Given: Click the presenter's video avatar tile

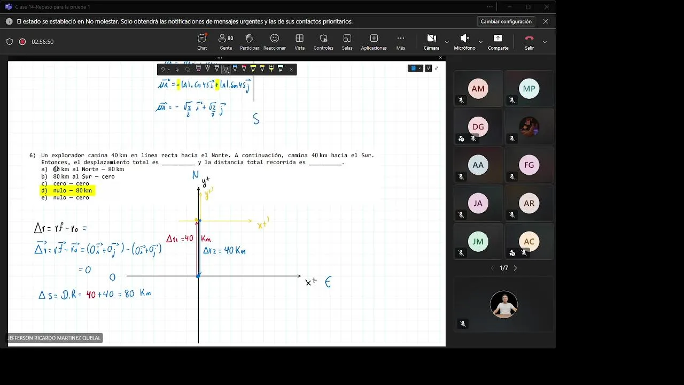Looking at the screenshot, I should click(503, 304).
